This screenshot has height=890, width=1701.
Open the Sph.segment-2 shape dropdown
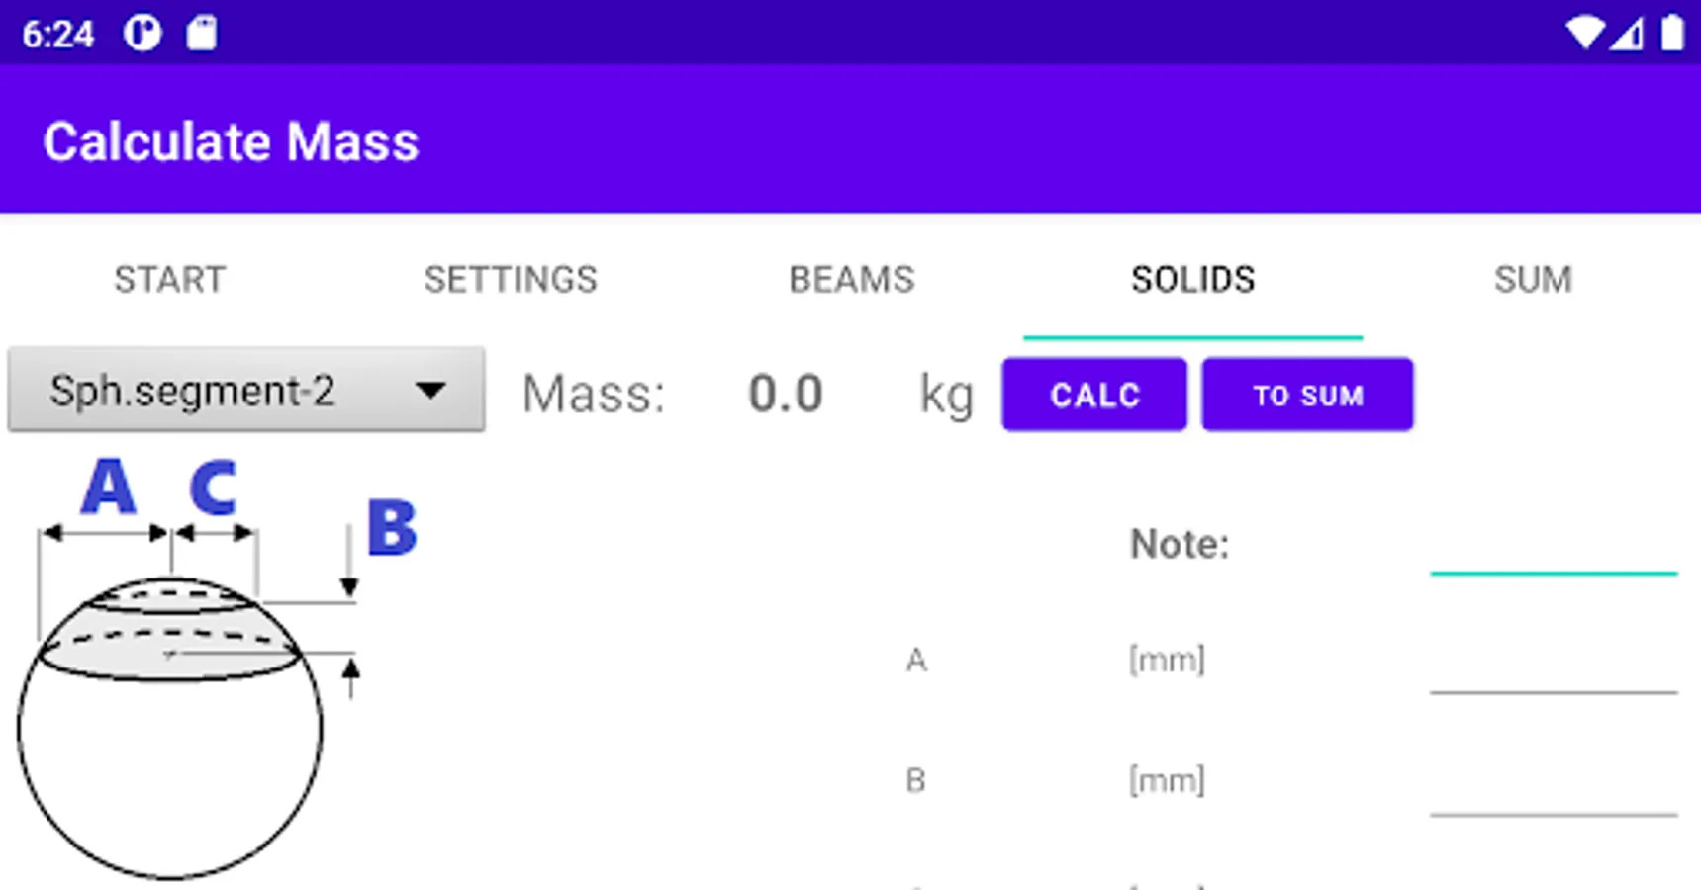tap(245, 391)
